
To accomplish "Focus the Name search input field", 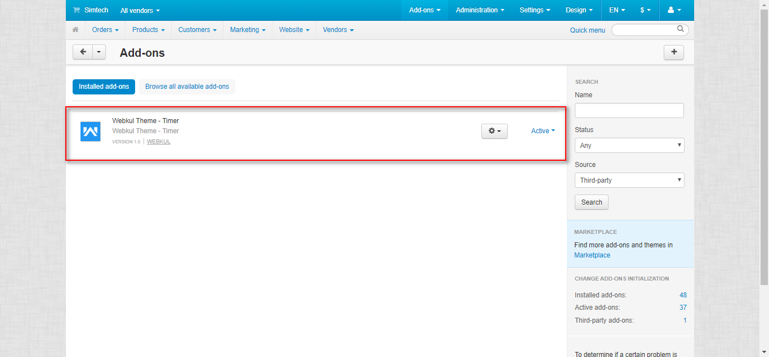I will (629, 110).
